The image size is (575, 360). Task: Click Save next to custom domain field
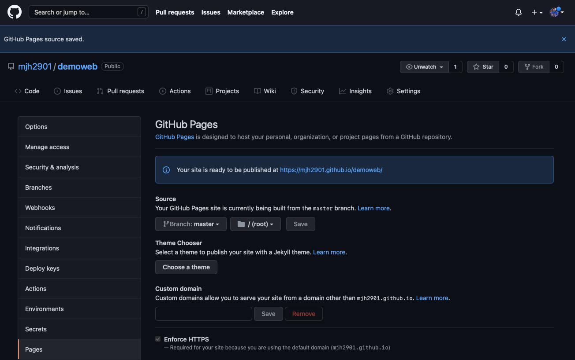click(269, 314)
